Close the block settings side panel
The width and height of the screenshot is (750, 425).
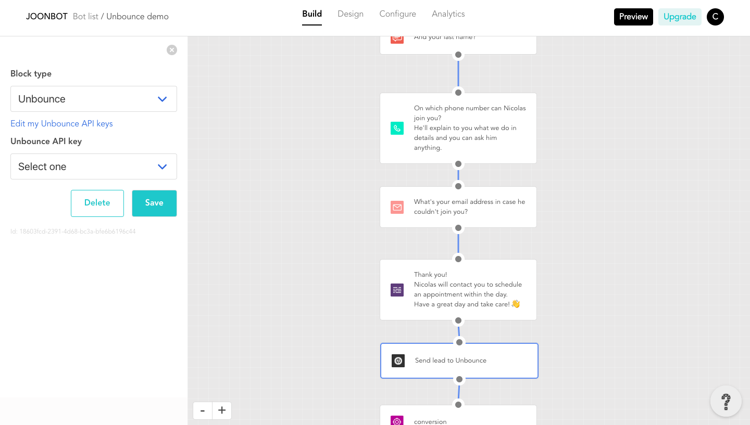point(172,50)
